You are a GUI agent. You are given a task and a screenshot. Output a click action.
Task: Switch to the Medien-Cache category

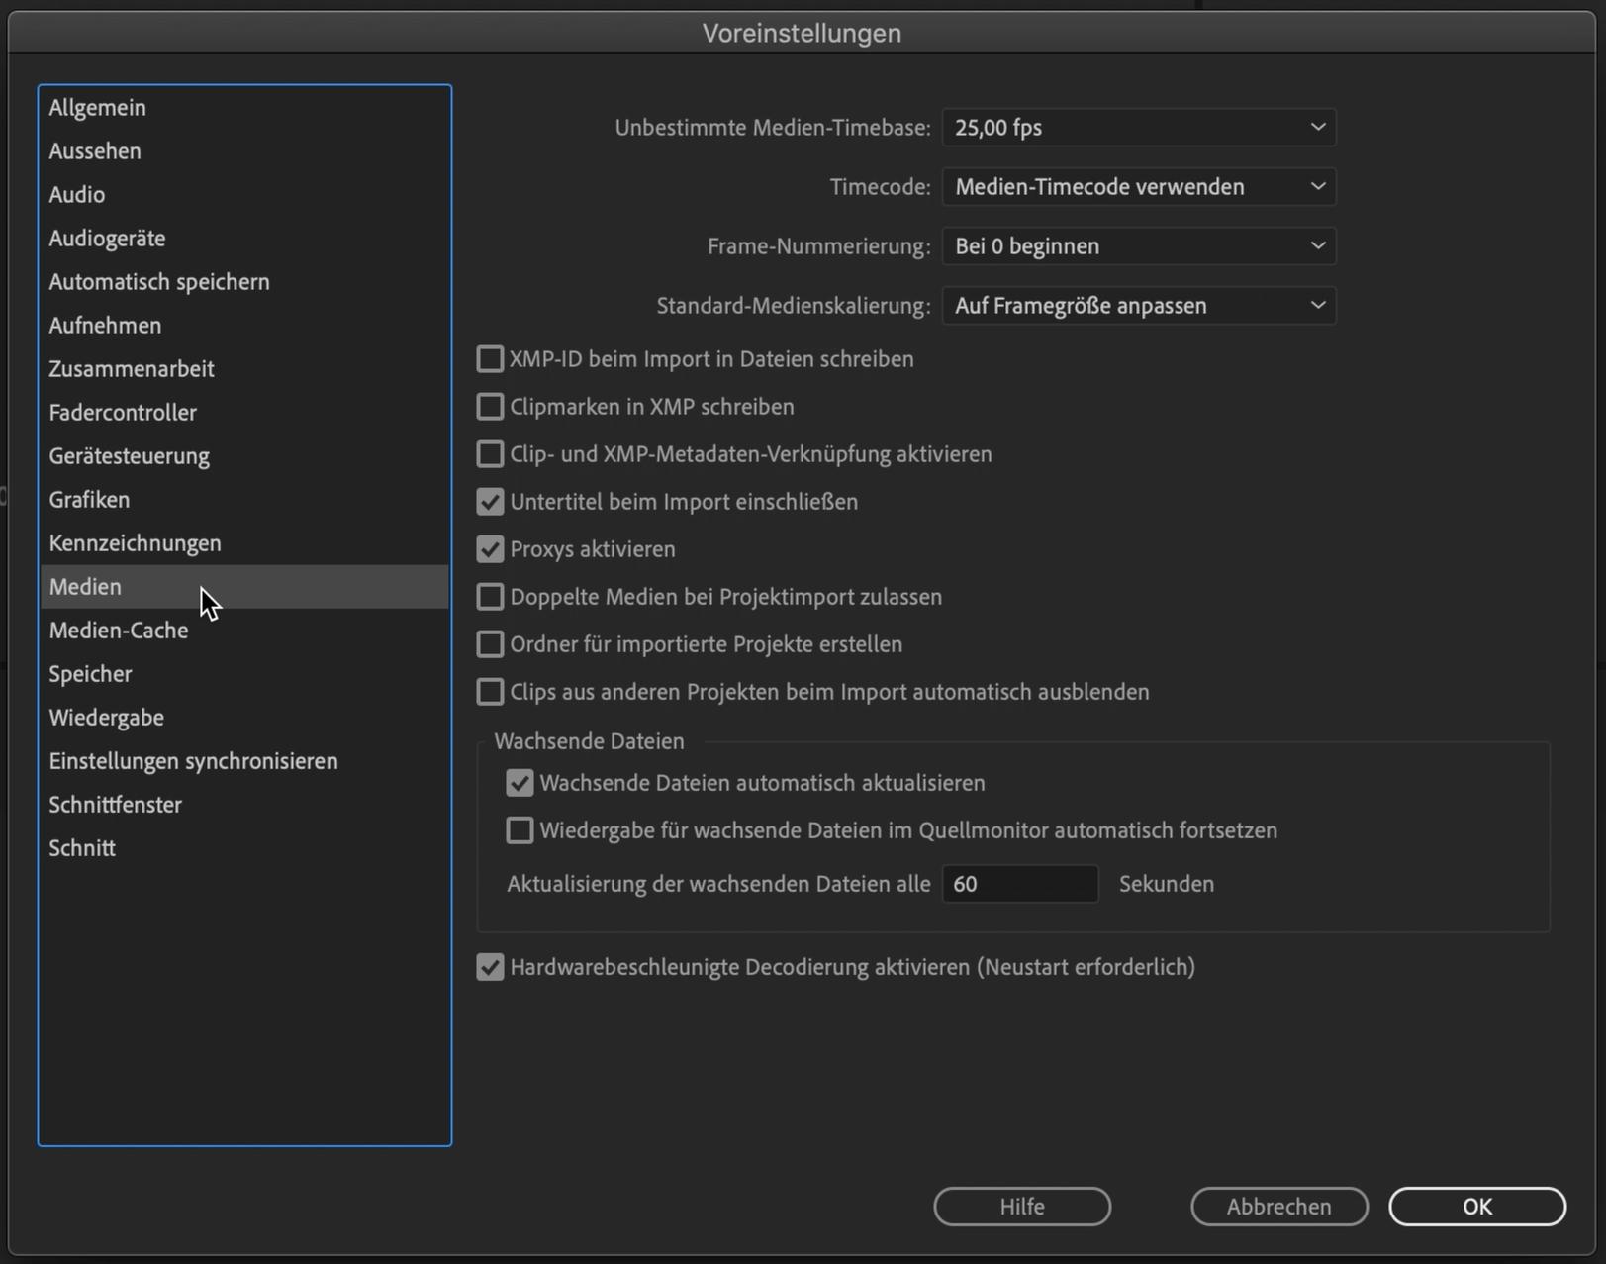(x=119, y=631)
